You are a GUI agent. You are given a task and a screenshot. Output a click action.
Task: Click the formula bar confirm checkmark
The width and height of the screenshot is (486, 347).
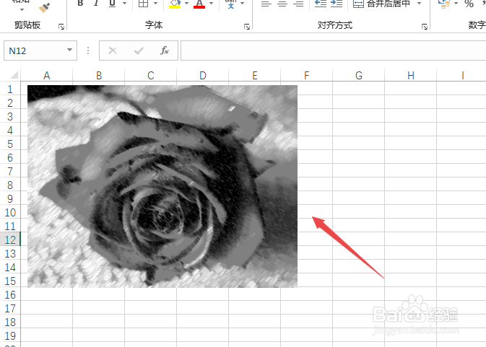pos(139,50)
